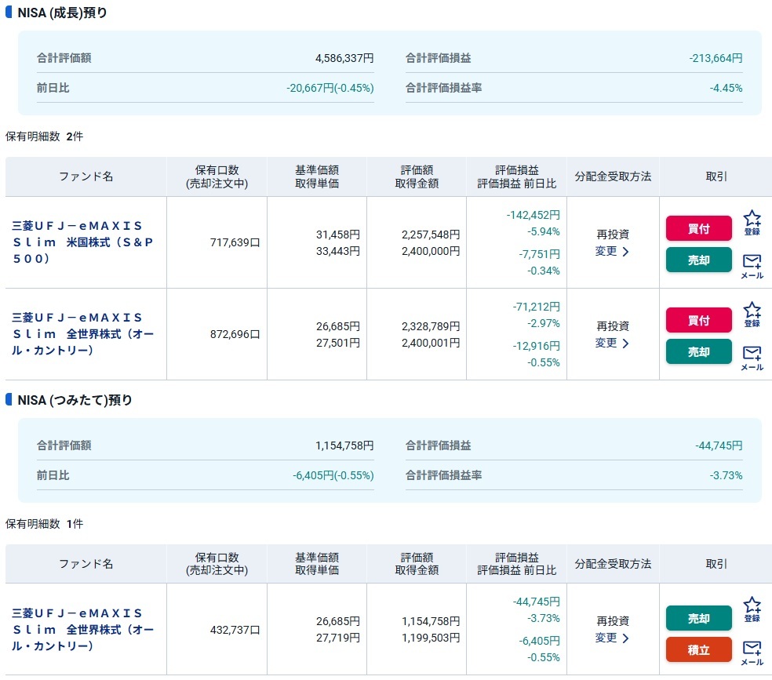Open つみたて-account 全世界株式 fund link
Image resolution: width=772 pixels, height=680 pixels.
click(82, 629)
